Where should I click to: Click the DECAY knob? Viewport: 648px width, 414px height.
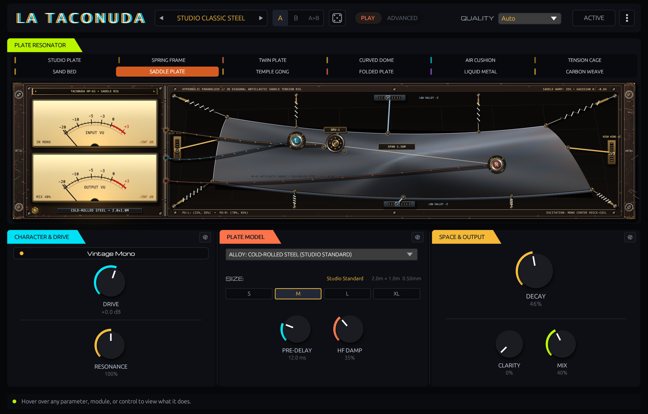point(535,270)
